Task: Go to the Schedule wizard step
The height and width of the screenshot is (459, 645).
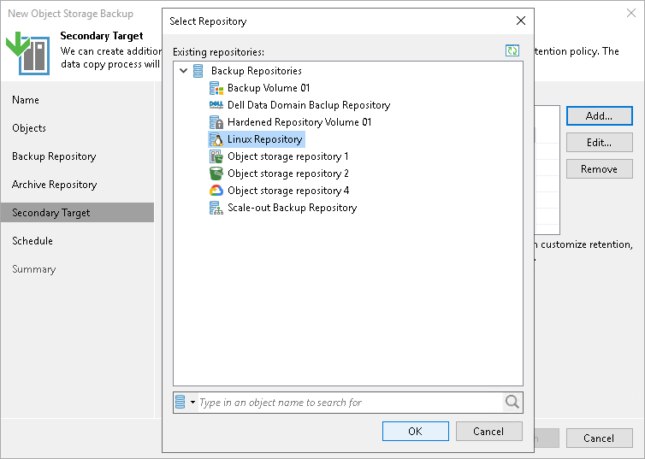Action: click(x=33, y=241)
